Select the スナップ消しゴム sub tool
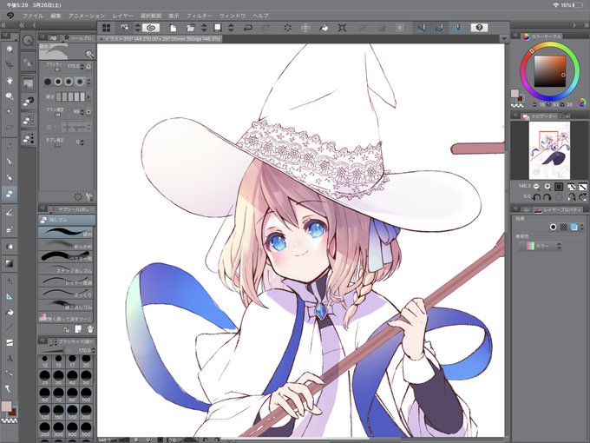 [66, 268]
